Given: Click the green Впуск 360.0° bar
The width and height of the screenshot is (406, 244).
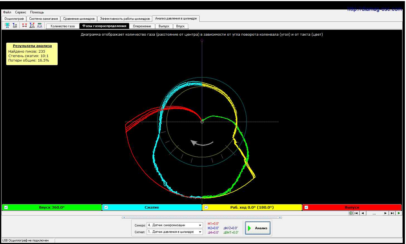Looking at the screenshot, I should point(52,207).
